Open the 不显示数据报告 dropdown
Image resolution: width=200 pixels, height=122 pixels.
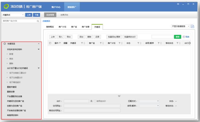click(180, 26)
